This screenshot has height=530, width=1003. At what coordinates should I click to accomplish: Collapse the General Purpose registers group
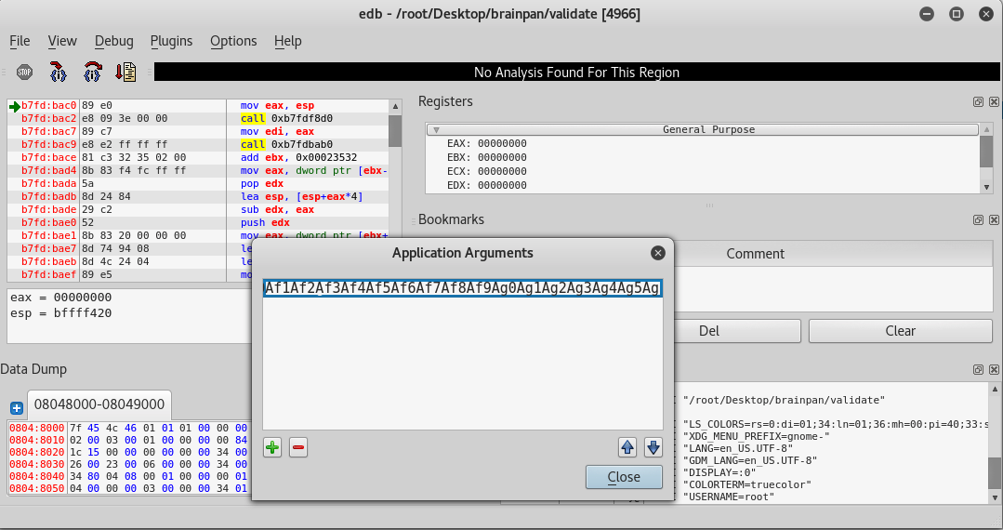click(436, 130)
